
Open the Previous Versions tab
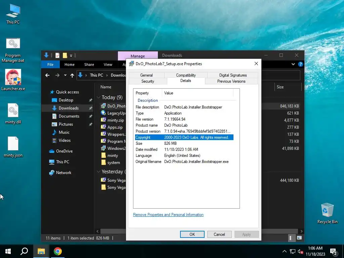point(231,81)
